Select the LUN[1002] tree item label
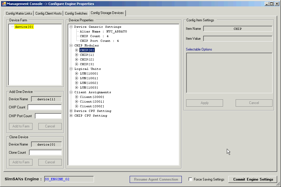281x187 pixels. [x=89, y=83]
